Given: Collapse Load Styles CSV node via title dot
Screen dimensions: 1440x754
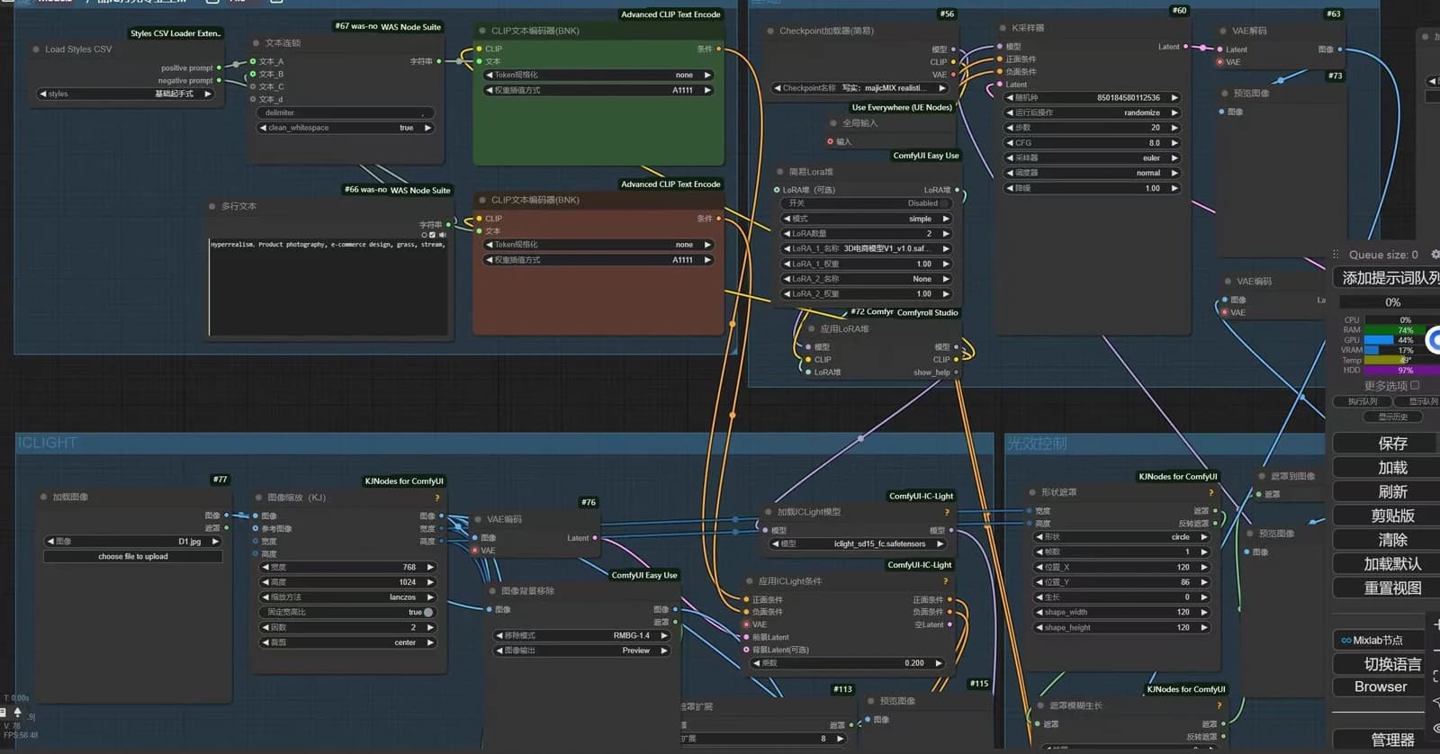Looking at the screenshot, I should point(36,49).
